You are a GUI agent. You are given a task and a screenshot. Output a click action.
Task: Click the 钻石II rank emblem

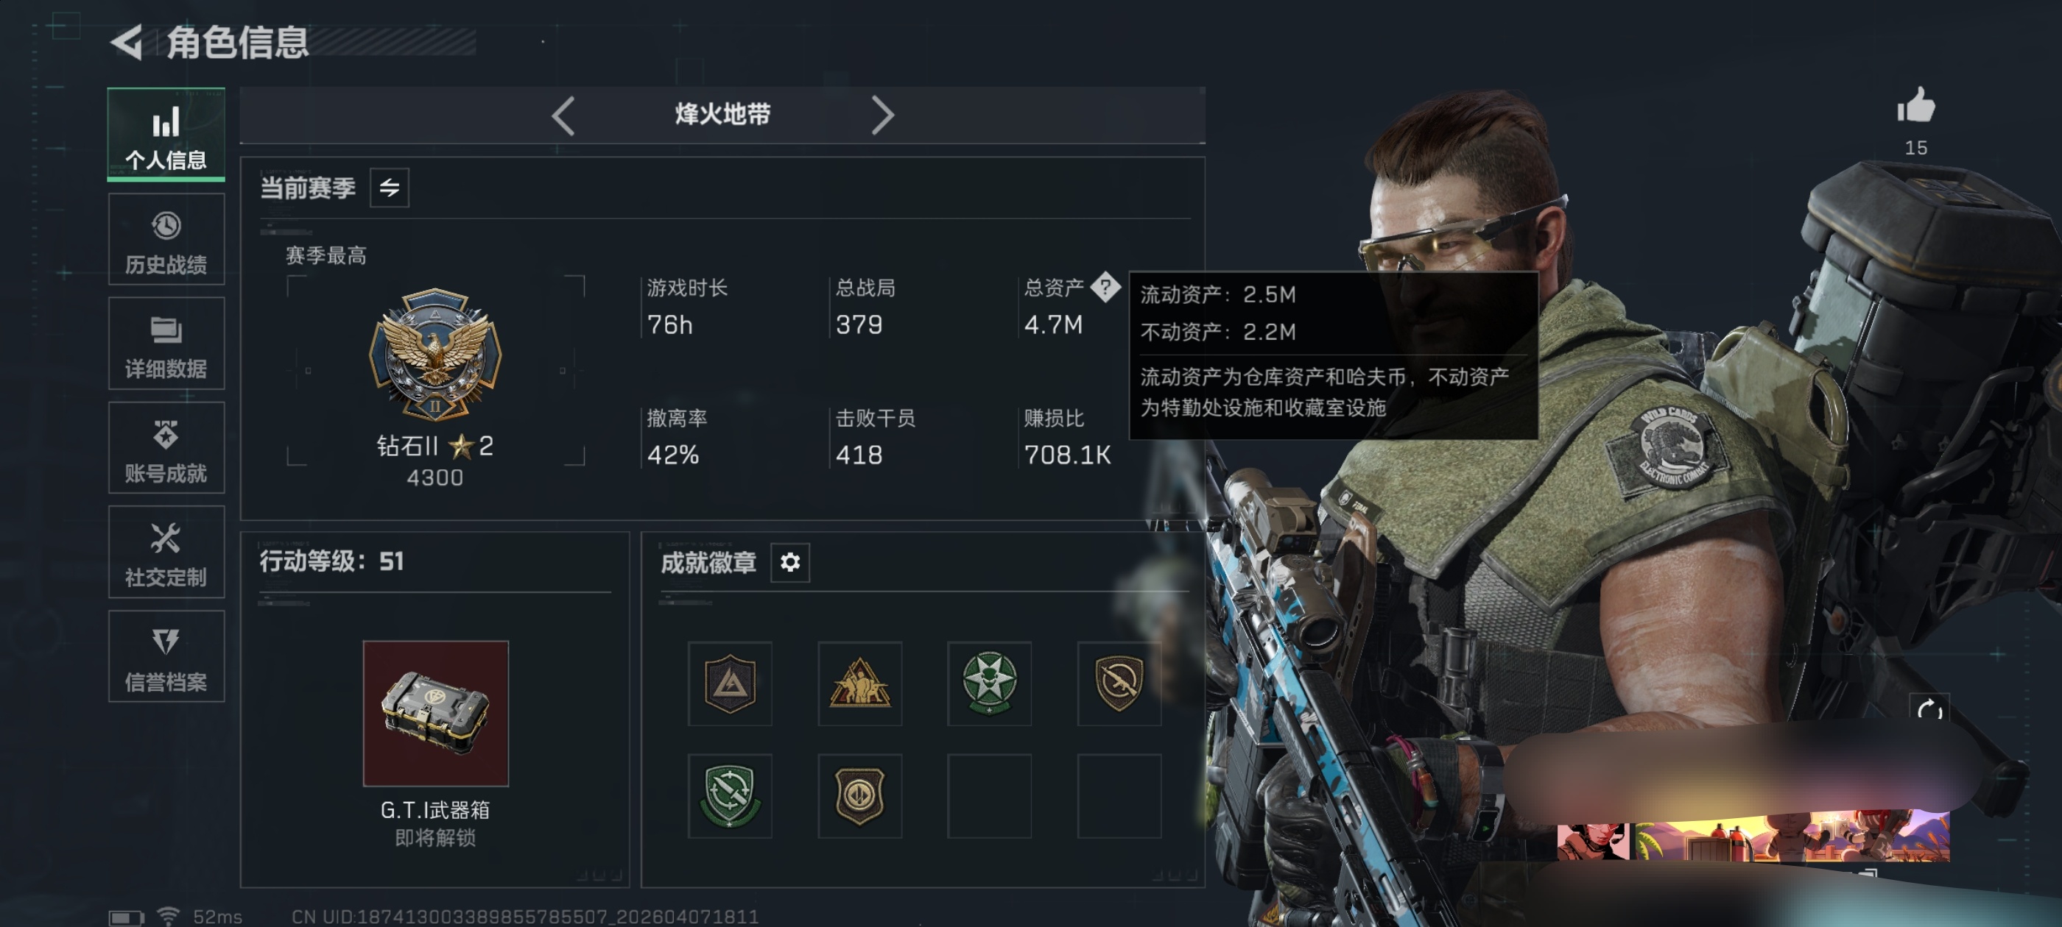[435, 355]
